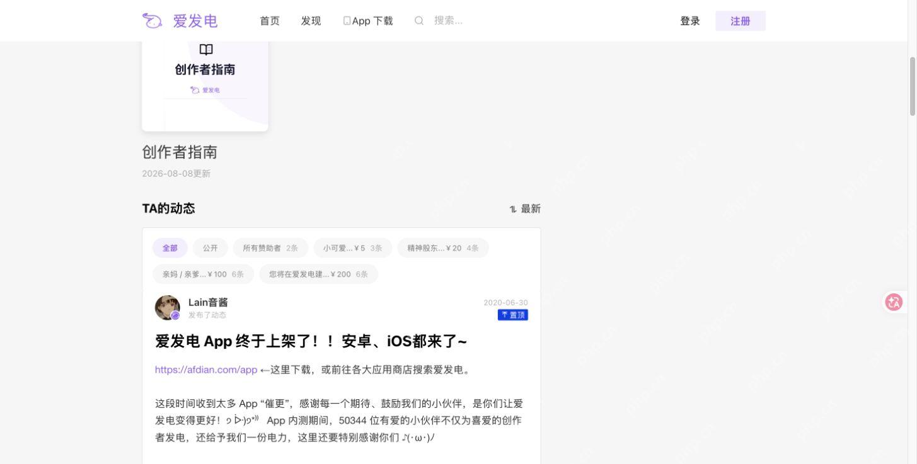Filter posts by 小可爱 ¥5 tier
This screenshot has height=464, width=917.
click(353, 248)
